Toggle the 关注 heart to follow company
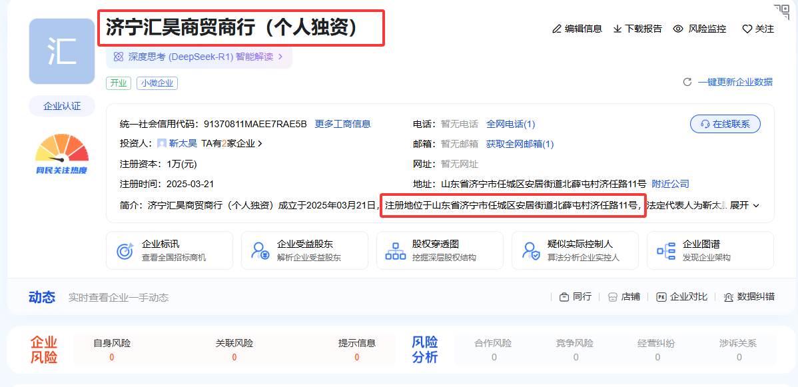The image size is (798, 387). (x=748, y=29)
